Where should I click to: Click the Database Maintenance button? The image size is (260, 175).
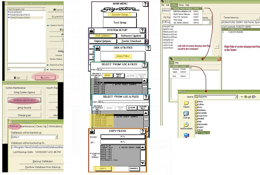tap(24, 100)
